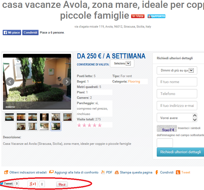Click the Facebook Condividi button
Viewport: 204px width, 190px height.
point(30,32)
